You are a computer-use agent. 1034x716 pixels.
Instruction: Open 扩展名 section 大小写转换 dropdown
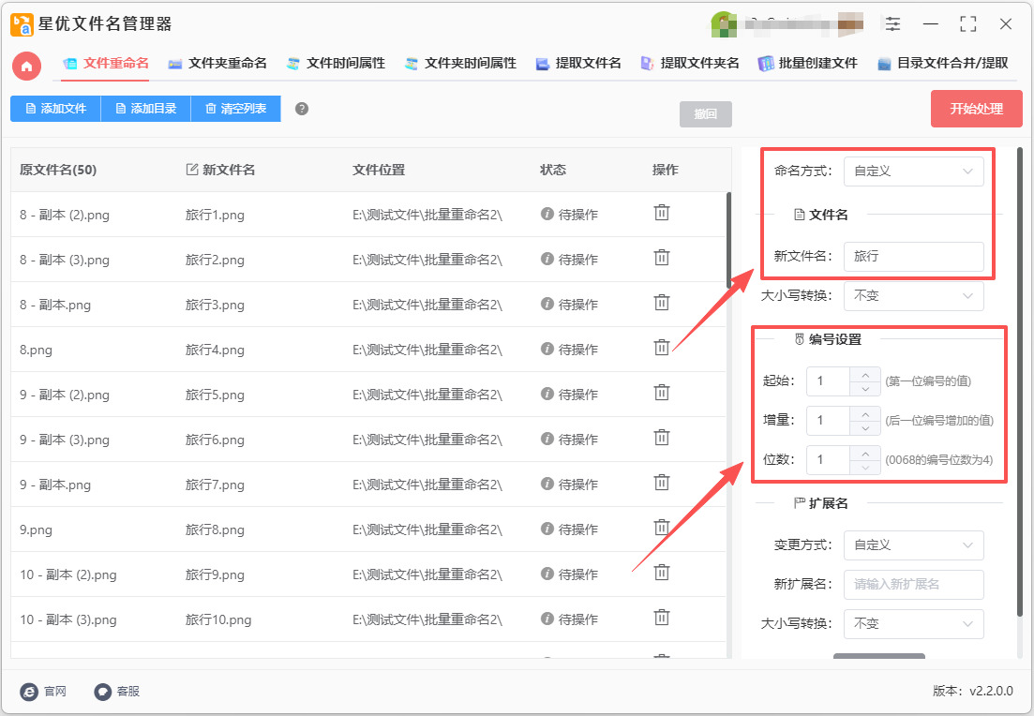tap(913, 624)
